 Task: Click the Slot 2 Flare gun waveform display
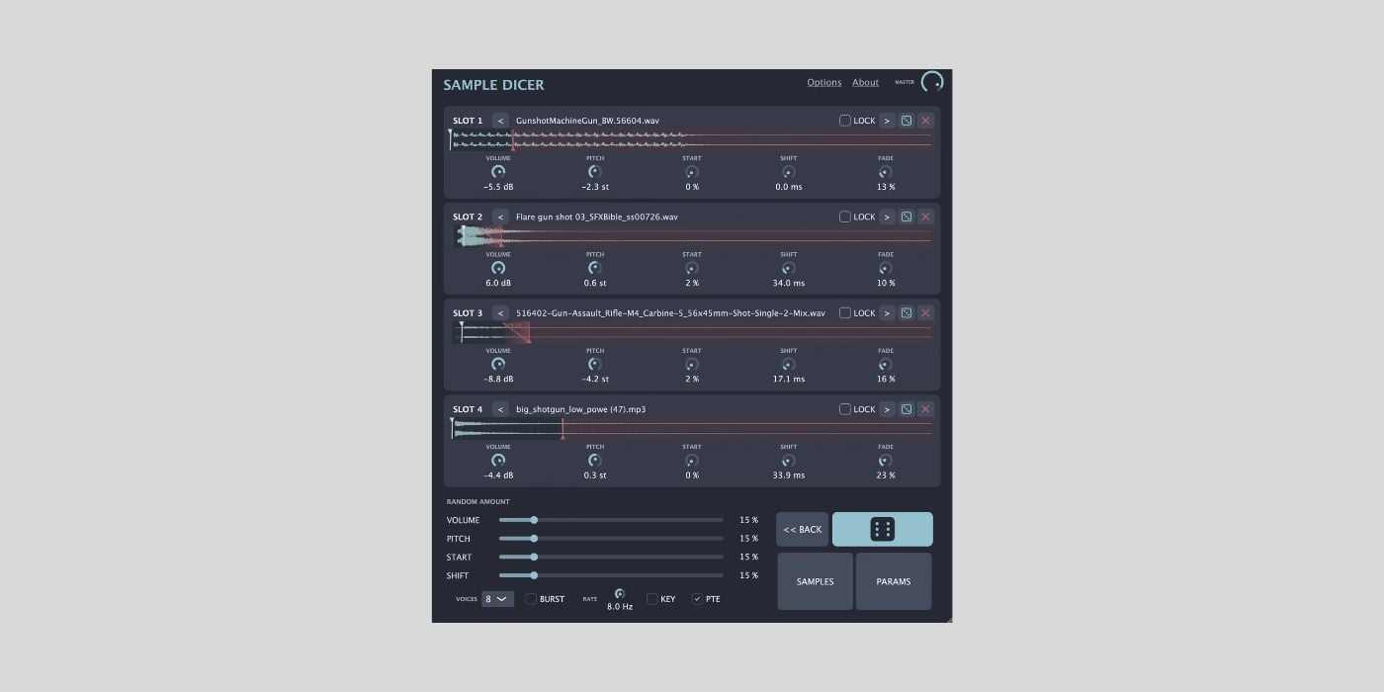[x=691, y=236]
